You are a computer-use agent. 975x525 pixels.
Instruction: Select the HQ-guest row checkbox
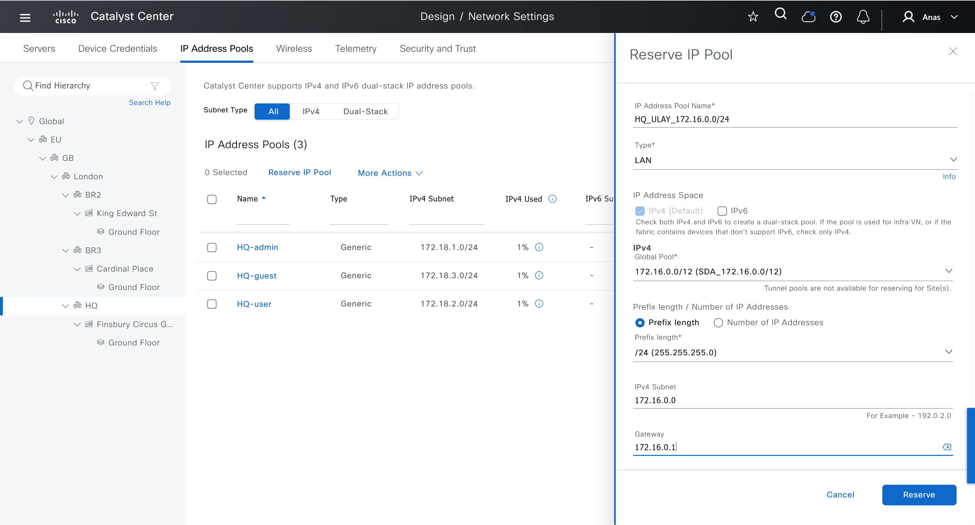pos(212,276)
